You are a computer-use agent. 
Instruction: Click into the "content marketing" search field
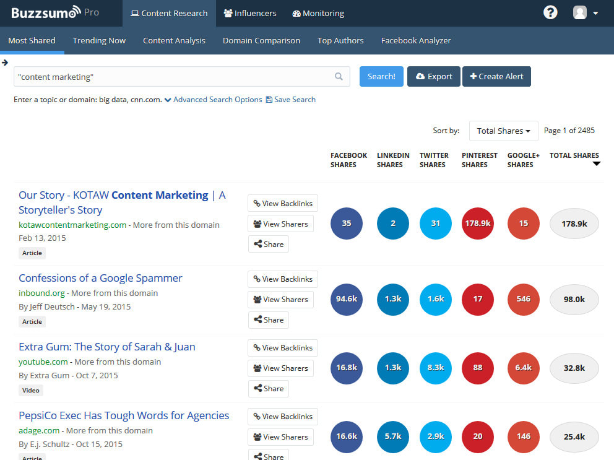pyautogui.click(x=182, y=76)
